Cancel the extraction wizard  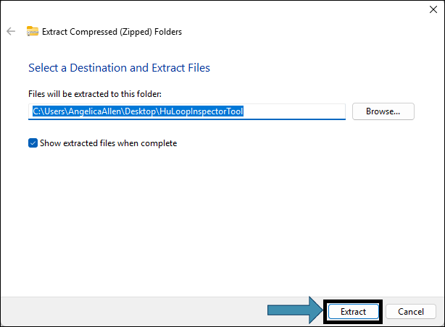(x=411, y=311)
